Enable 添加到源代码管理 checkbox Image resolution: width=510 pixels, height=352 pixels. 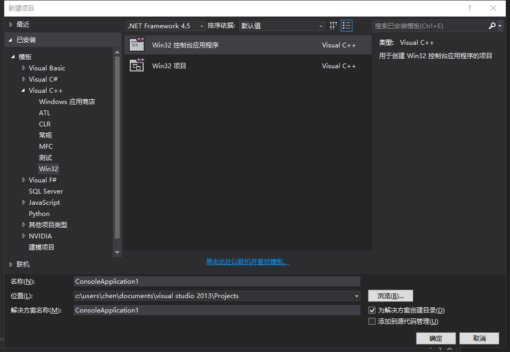(372, 322)
